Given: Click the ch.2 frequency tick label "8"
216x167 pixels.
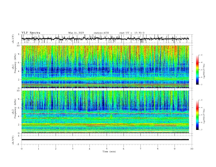Looking at the screenshot, I should pos(19,99).
